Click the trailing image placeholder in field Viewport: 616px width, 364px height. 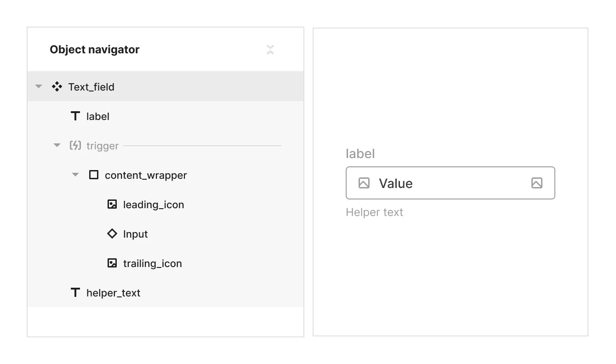click(x=537, y=183)
